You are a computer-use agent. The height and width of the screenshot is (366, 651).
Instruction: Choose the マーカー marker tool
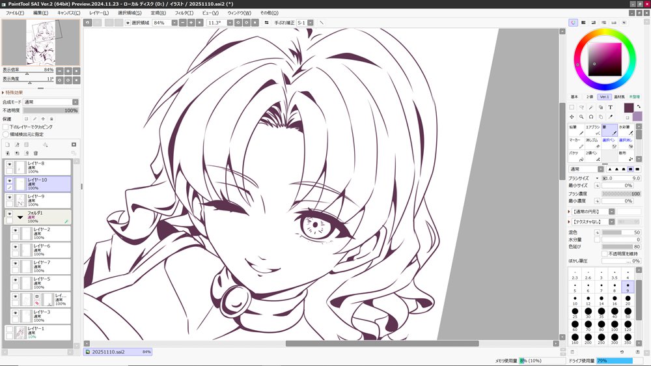(576, 143)
